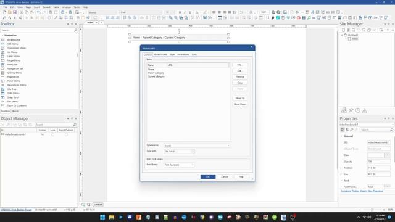Click the zoom slider in the status bar
The height and width of the screenshot is (222, 395).
pyautogui.click(x=372, y=210)
